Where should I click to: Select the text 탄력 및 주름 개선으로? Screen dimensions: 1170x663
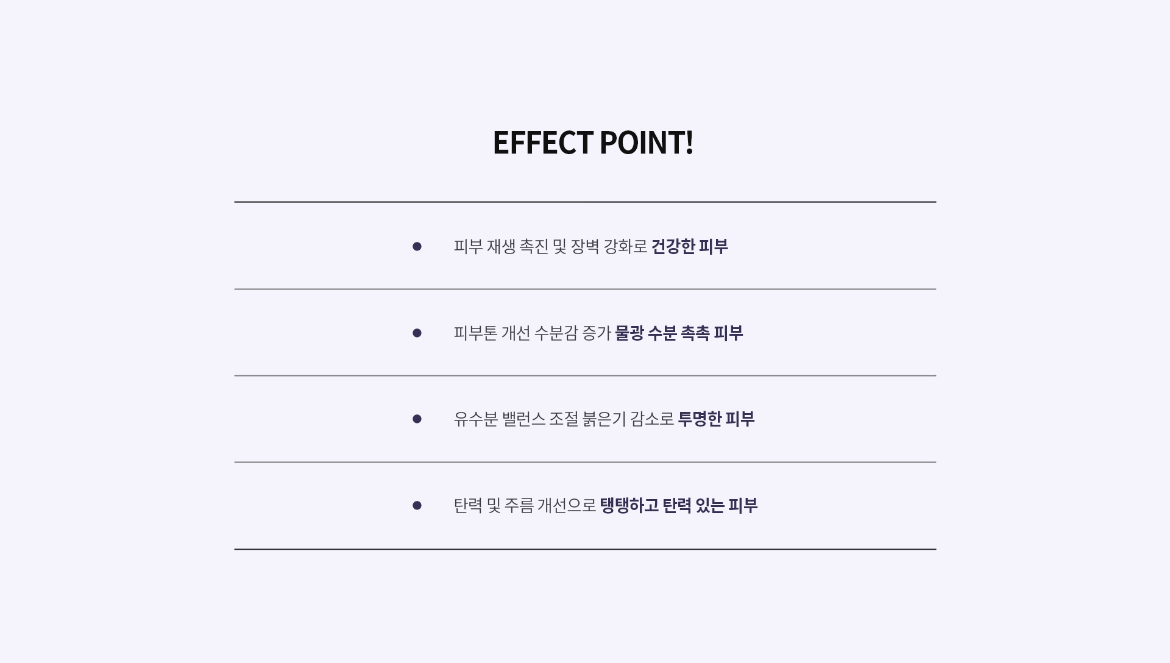525,505
